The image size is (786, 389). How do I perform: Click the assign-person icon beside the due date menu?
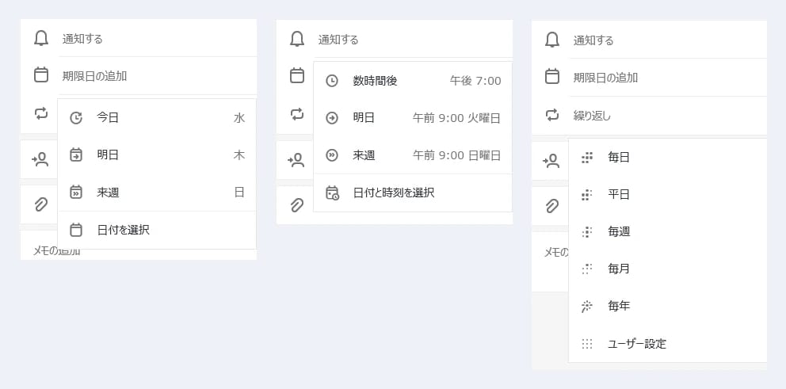pyautogui.click(x=40, y=159)
